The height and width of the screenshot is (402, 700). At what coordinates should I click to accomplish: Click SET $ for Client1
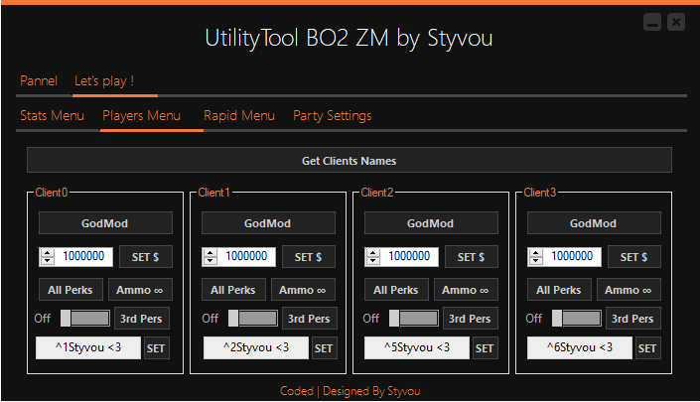309,256
